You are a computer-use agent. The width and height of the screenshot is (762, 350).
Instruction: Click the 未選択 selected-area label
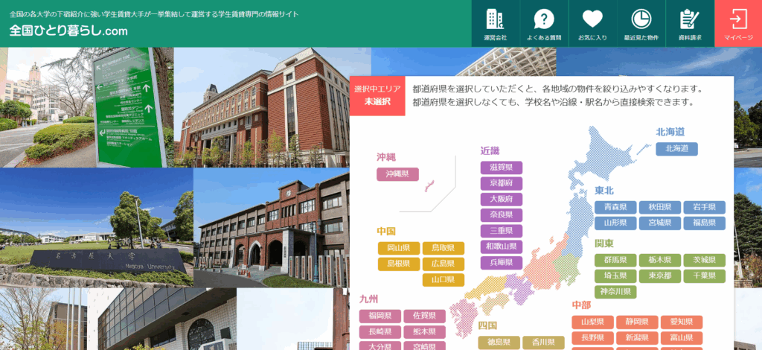377,102
